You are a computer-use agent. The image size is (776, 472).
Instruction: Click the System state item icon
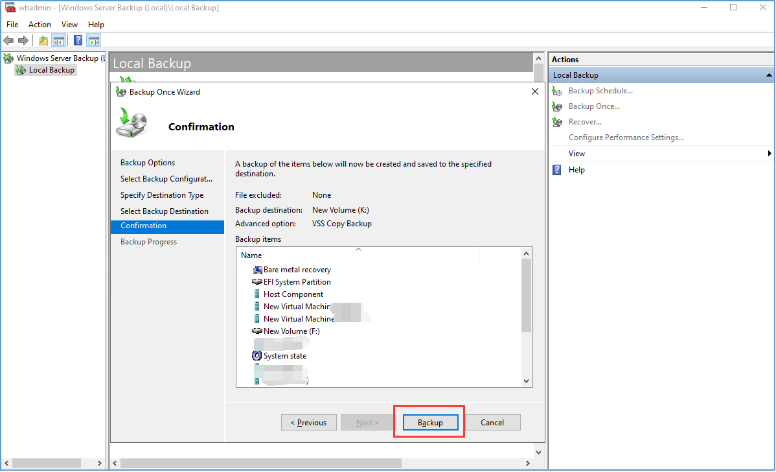click(x=257, y=355)
